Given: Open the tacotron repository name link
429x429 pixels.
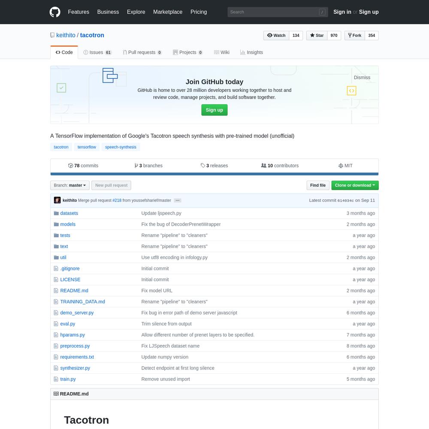Looking at the screenshot, I should [92, 35].
